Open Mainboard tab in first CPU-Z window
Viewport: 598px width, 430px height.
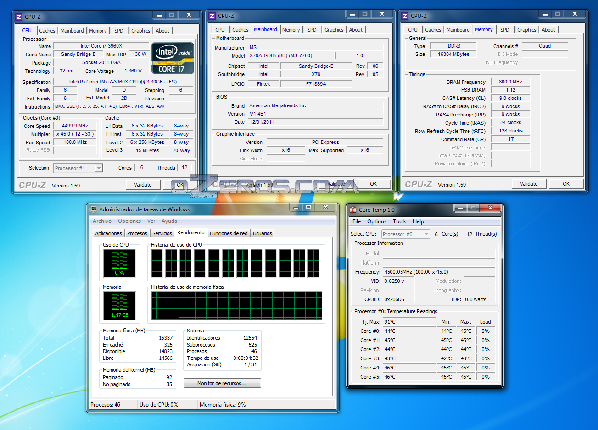[72, 31]
